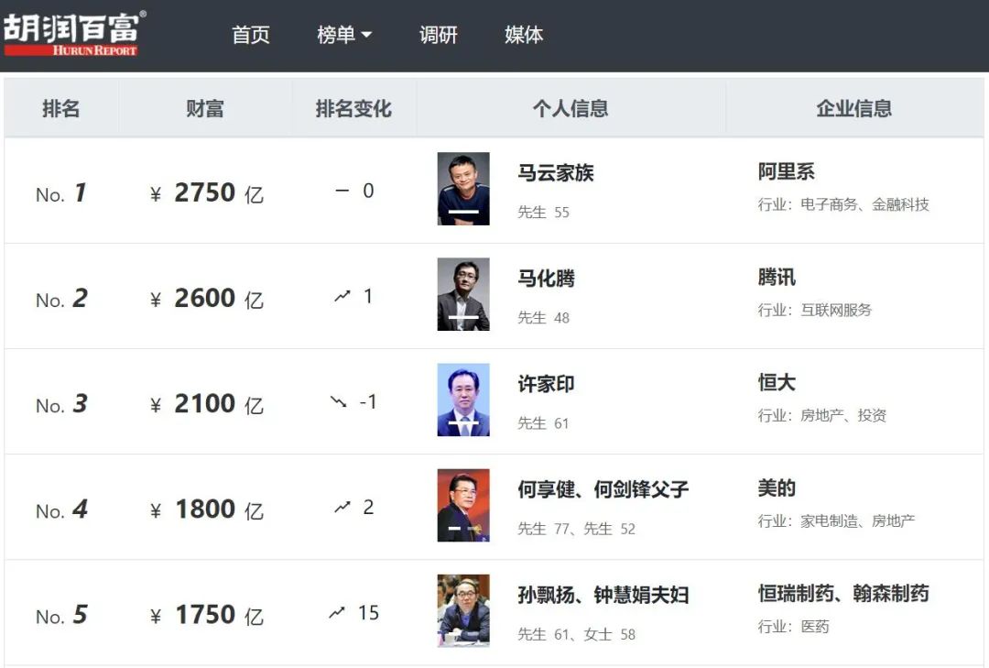989x668 pixels.
Task: Sort by the 财富 column header
Action: pos(205,108)
